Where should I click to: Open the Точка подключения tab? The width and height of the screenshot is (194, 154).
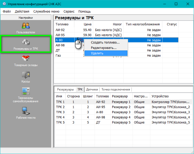coord(116,89)
